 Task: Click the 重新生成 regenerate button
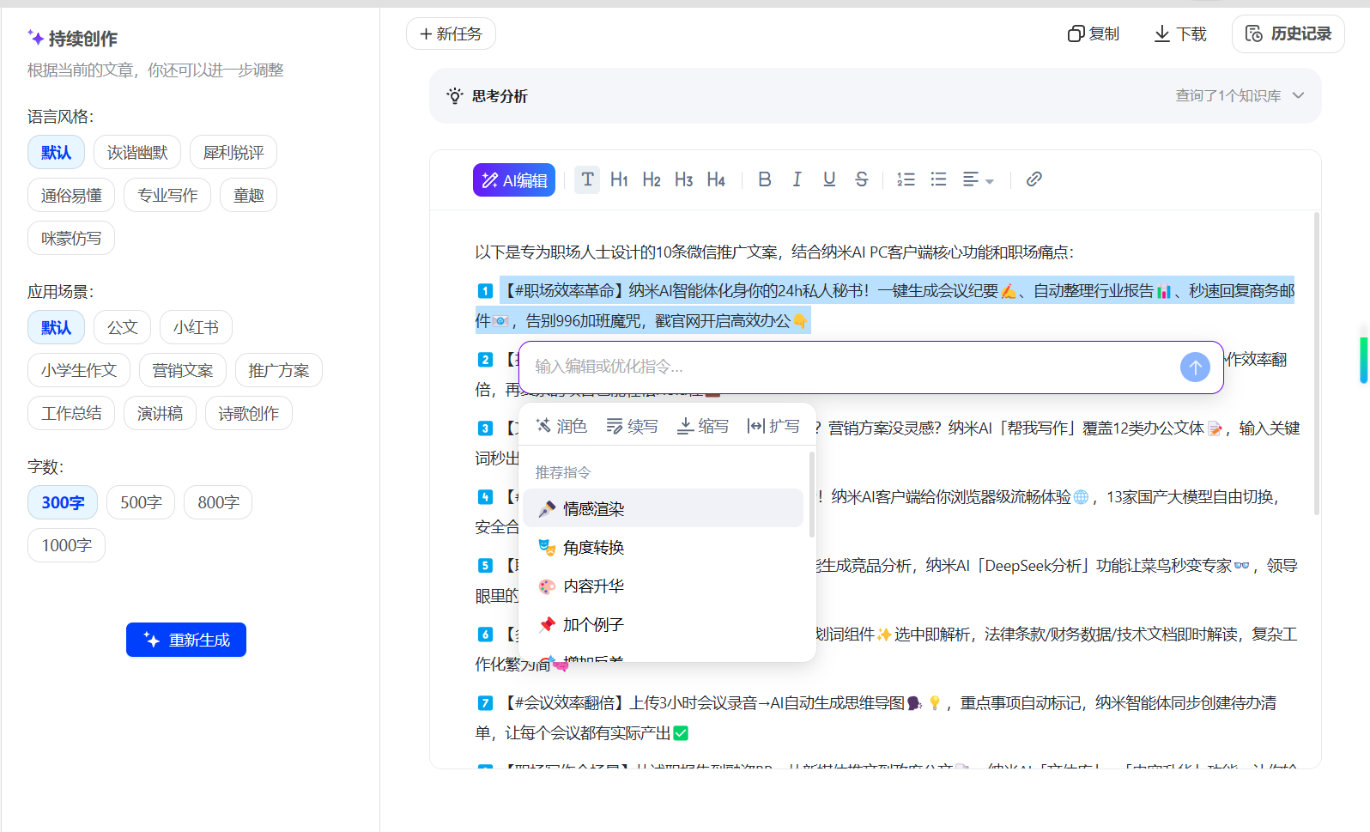pos(186,640)
